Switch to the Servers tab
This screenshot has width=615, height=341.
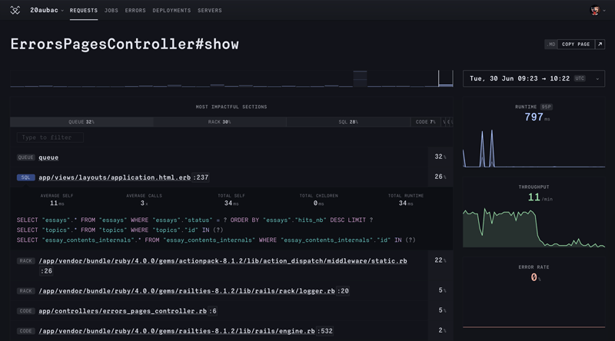209,11
